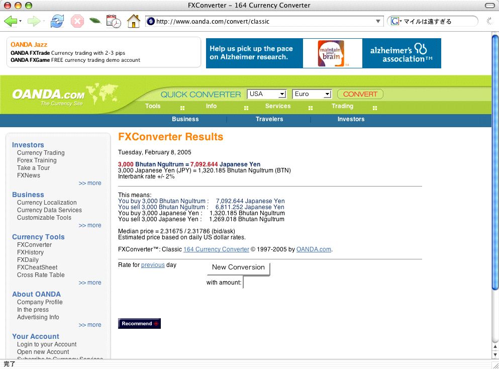Open history calendar-clock icon
This screenshot has width=499, height=369.
point(114,21)
